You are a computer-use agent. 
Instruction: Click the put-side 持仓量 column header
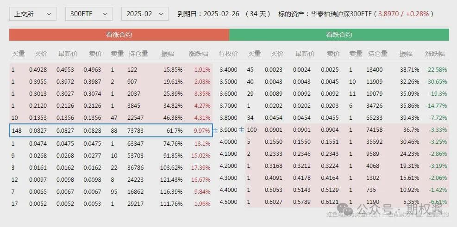click(377, 54)
